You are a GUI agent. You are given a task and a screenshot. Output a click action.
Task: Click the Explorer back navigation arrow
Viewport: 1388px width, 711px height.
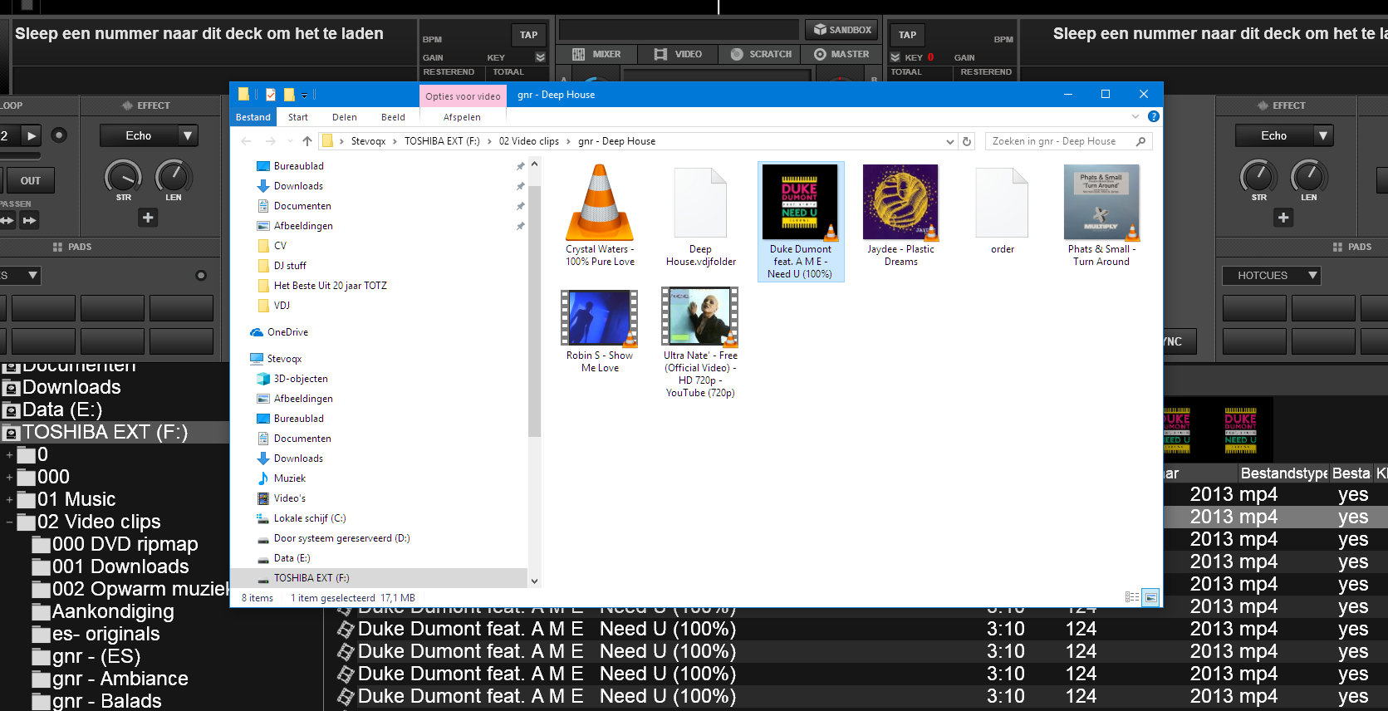[x=246, y=141]
